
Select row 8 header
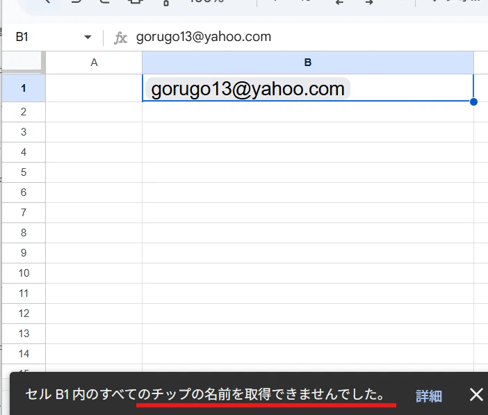(x=24, y=233)
